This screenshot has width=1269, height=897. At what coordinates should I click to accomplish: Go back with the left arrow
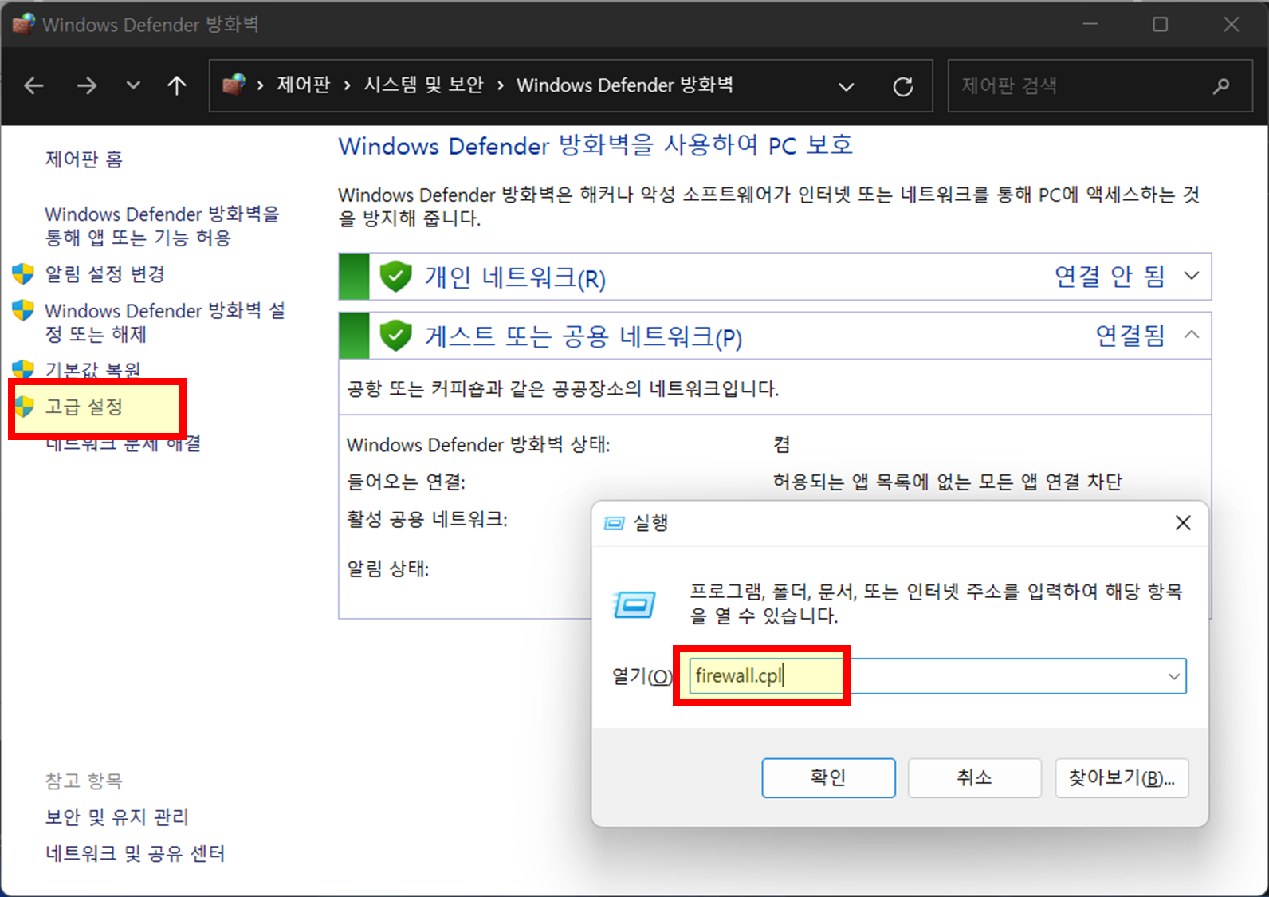(x=33, y=85)
